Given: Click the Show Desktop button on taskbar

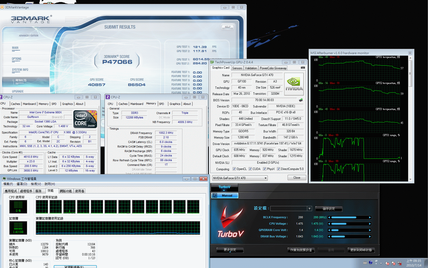Looking at the screenshot, I should click(x=426, y=263).
